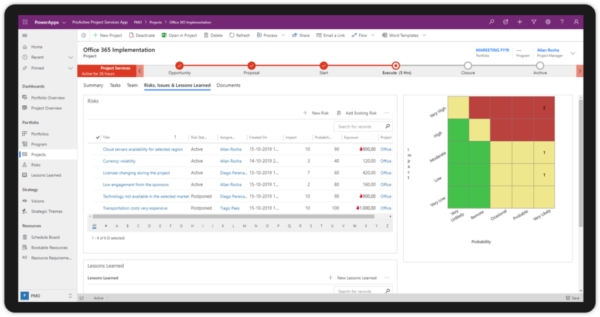Click the help question mark icon
The width and height of the screenshot is (600, 317).
coord(562,22)
